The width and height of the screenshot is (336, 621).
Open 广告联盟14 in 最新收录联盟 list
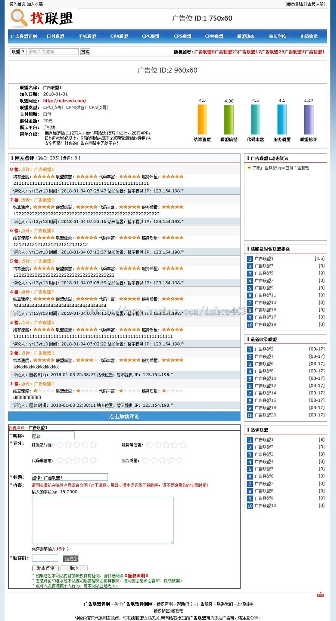265,393
